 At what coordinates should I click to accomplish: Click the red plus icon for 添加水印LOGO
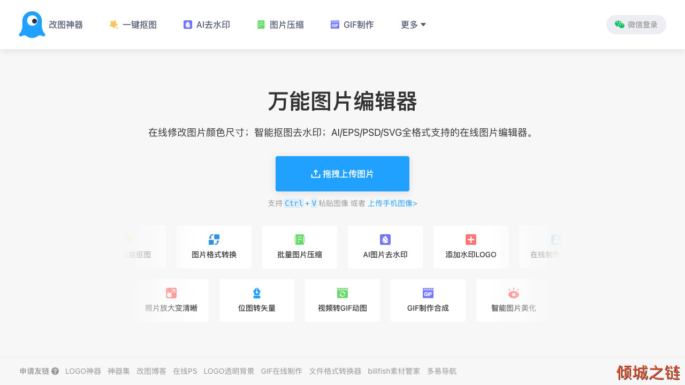pos(471,240)
